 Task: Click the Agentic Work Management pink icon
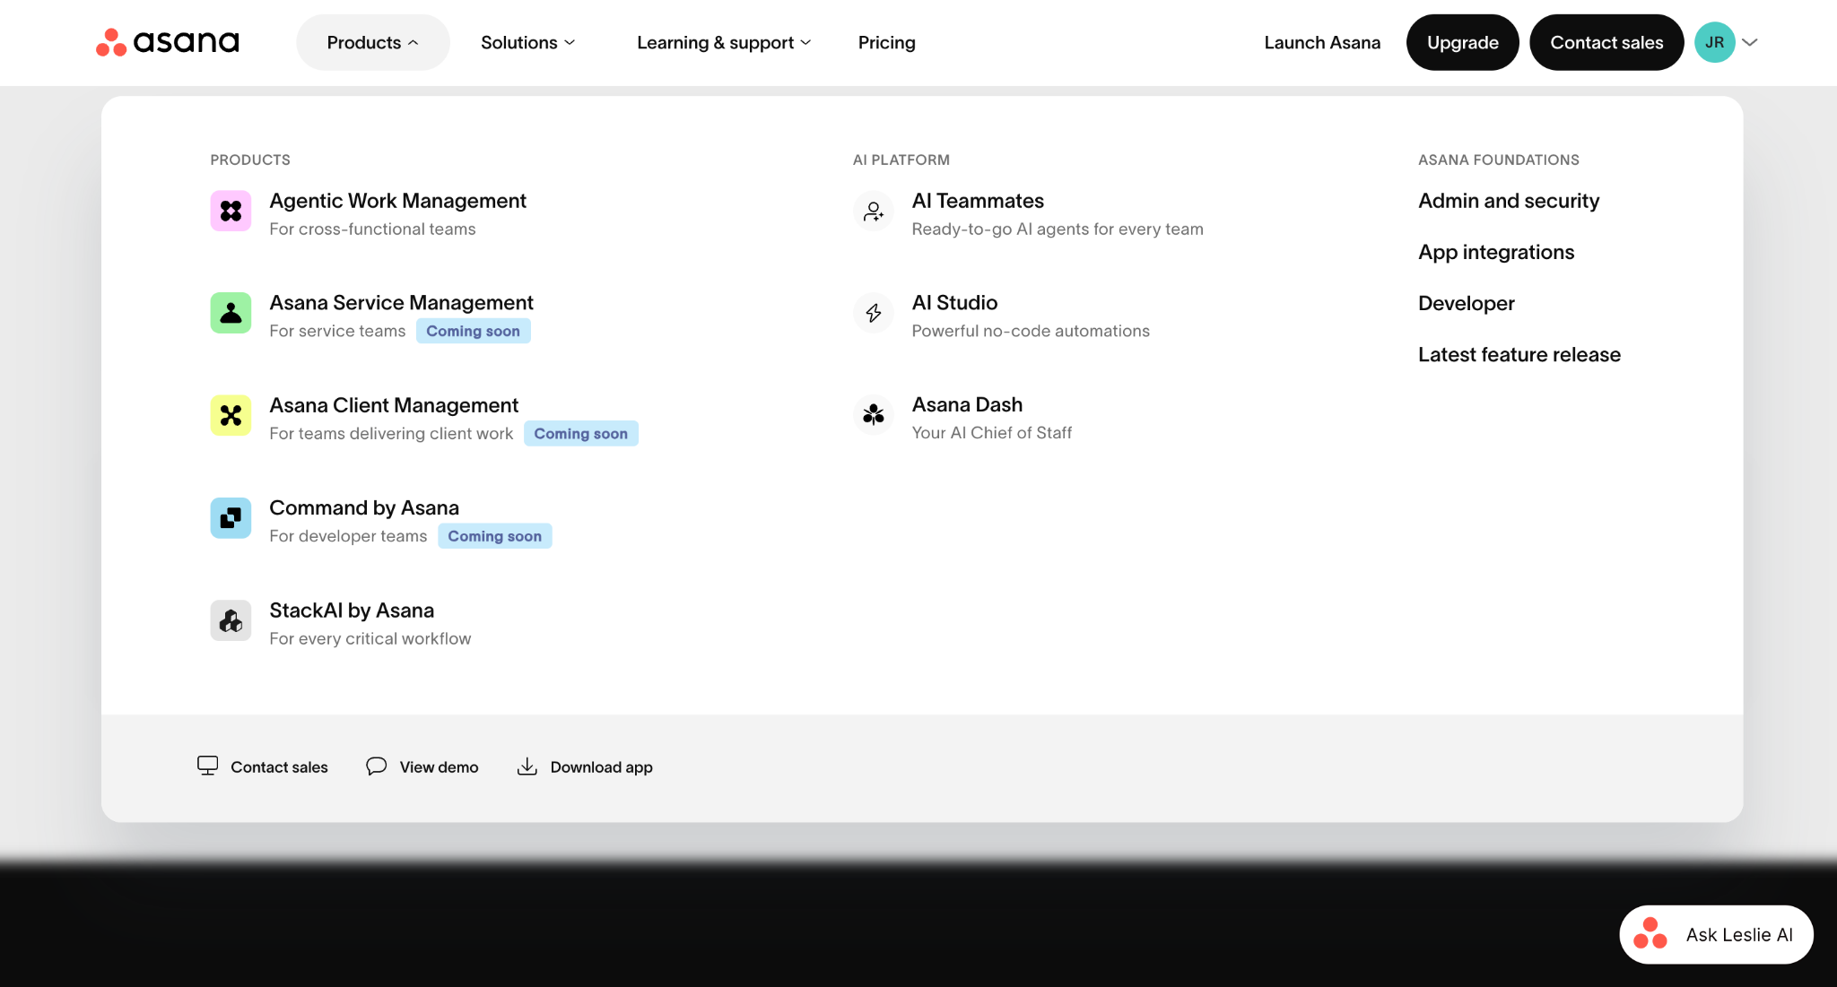point(231,211)
